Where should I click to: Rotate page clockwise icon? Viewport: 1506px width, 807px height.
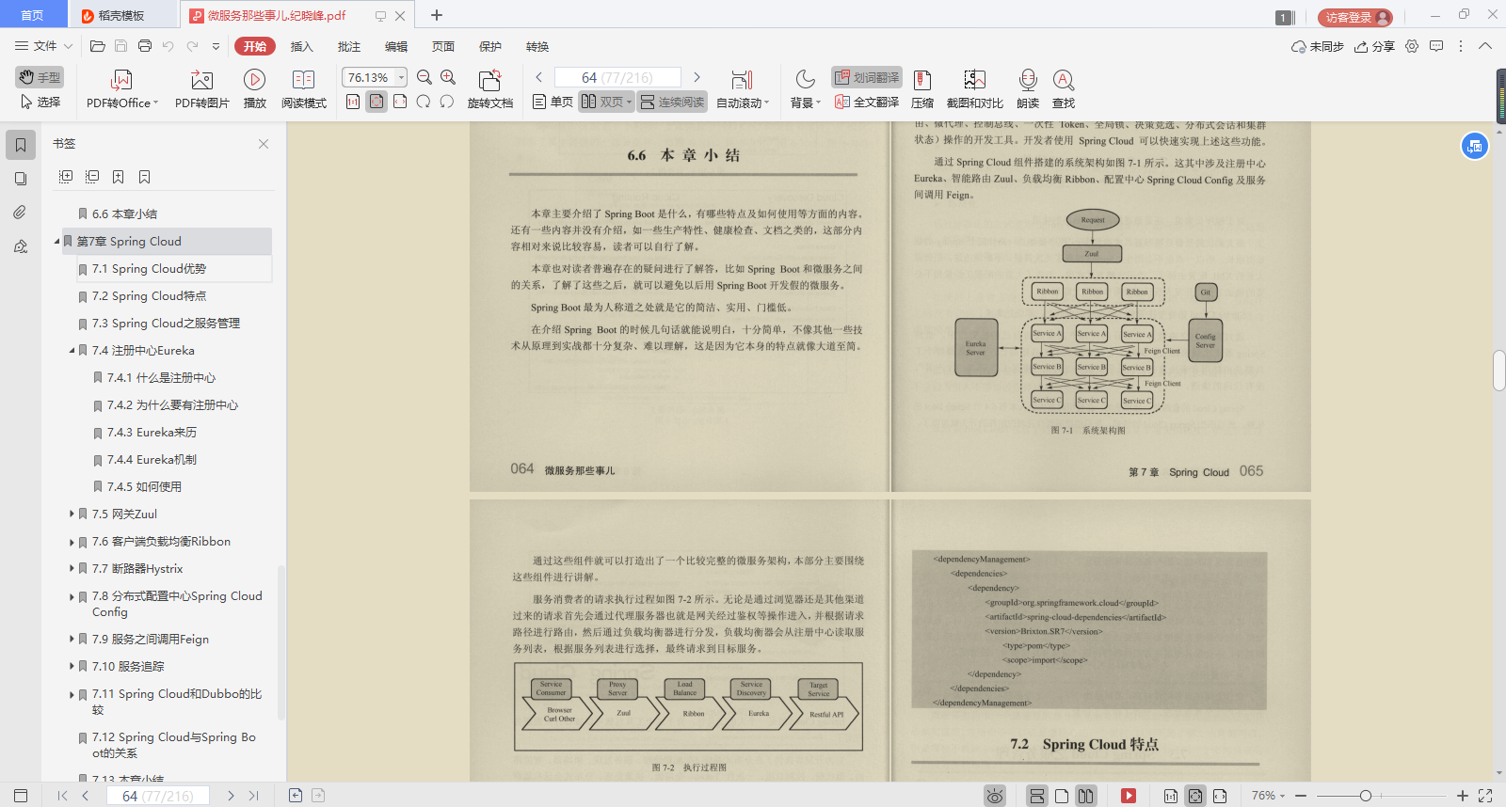424,102
